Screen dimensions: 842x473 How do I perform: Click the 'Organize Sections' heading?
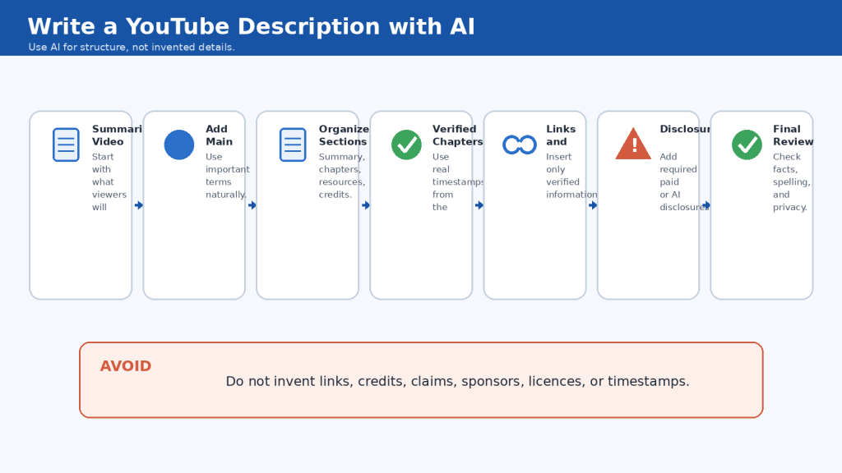pyautogui.click(x=344, y=135)
